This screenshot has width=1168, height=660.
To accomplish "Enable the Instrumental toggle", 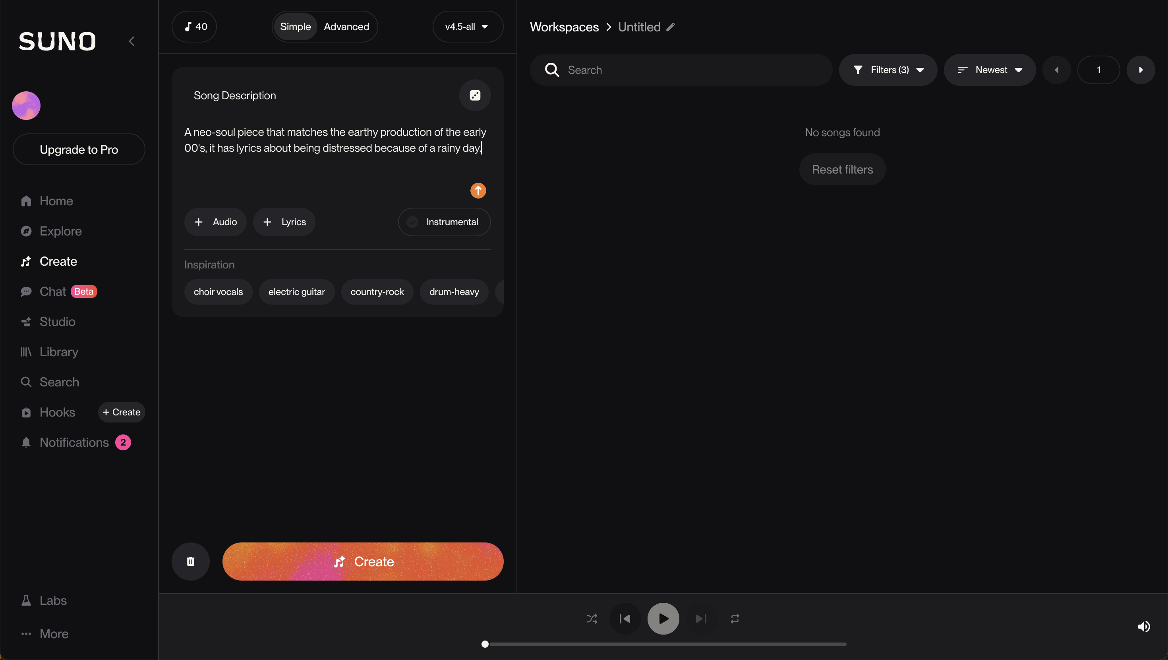I will click(x=444, y=222).
